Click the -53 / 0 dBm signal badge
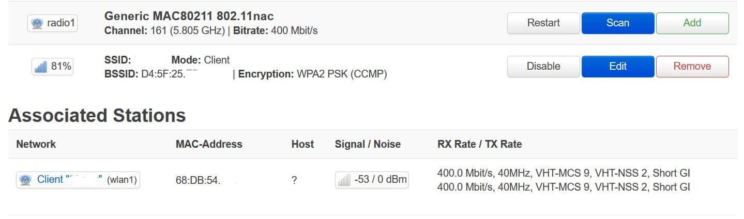Viewport: 744px width, 219px height. point(380,180)
